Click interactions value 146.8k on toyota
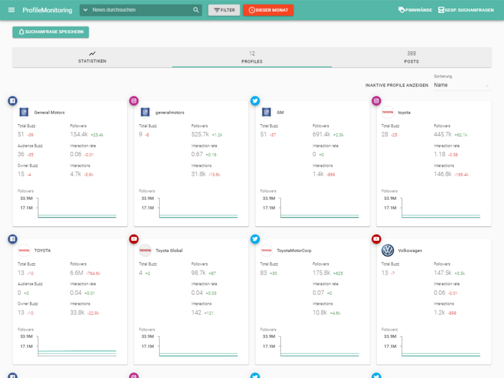The height and width of the screenshot is (378, 504). tap(443, 174)
